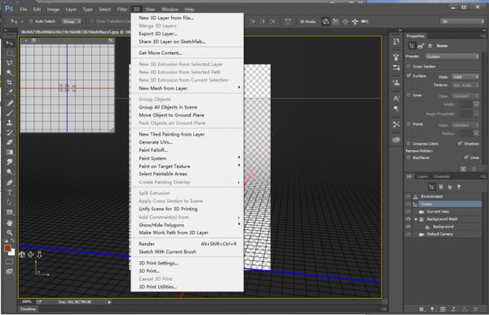The image size is (489, 315).
Task: Switch to the Layers tab
Action: tap(422, 177)
